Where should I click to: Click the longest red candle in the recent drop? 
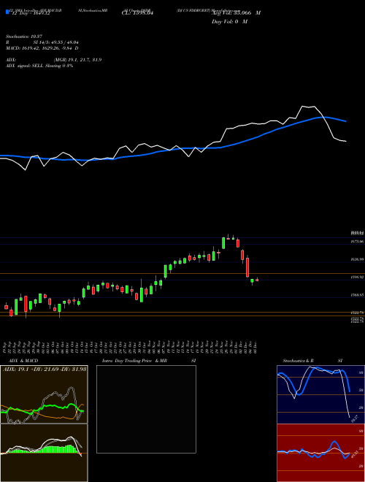[247, 267]
